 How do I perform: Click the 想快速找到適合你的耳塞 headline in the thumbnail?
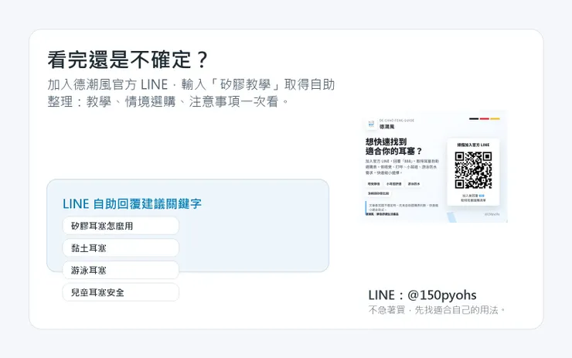click(393, 146)
